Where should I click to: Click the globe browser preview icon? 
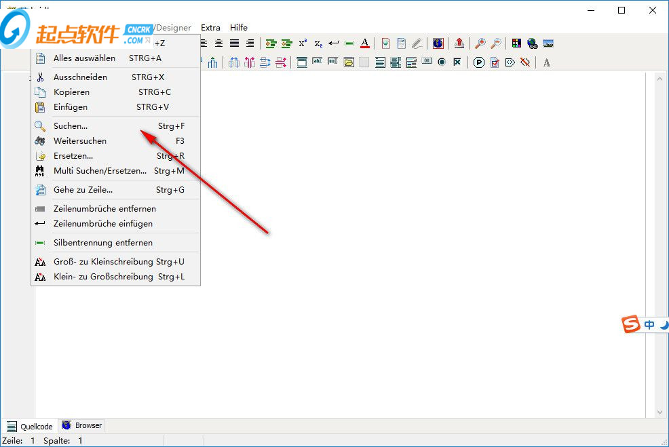[x=438, y=43]
